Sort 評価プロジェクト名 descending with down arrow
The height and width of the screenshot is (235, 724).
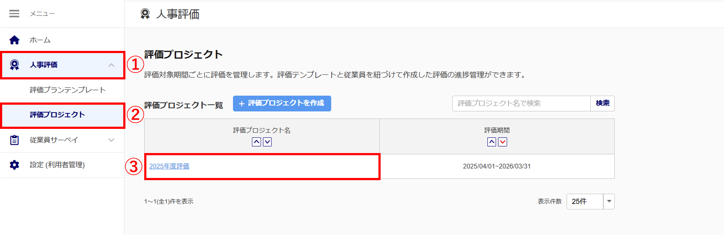click(x=267, y=142)
